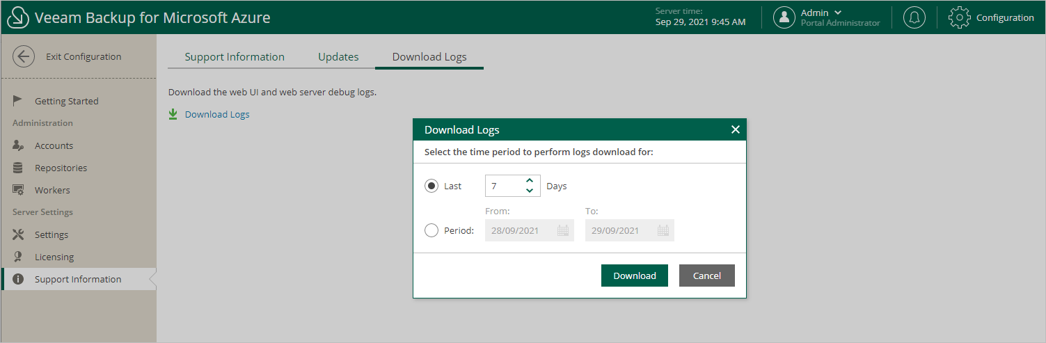Click the Download button in the dialog
The image size is (1046, 343).
[x=635, y=276]
